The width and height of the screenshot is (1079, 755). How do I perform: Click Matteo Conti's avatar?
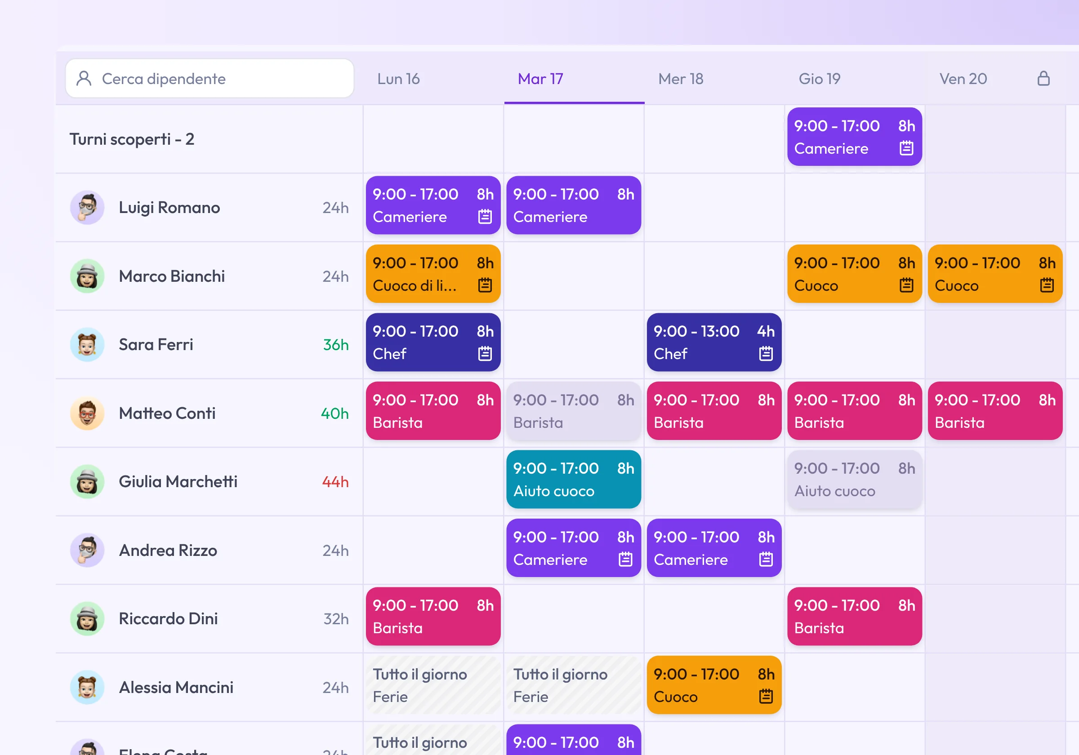87,413
